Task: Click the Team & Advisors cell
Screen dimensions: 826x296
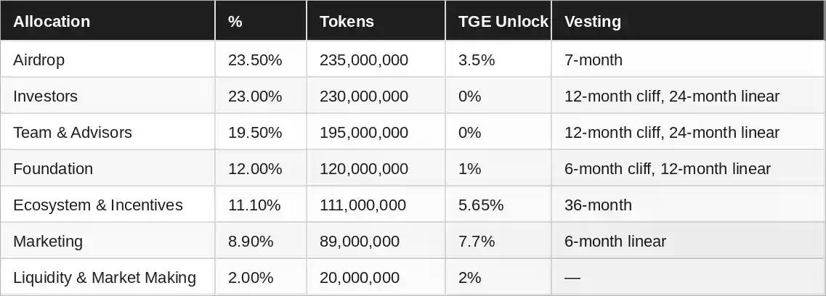Action: point(73,133)
